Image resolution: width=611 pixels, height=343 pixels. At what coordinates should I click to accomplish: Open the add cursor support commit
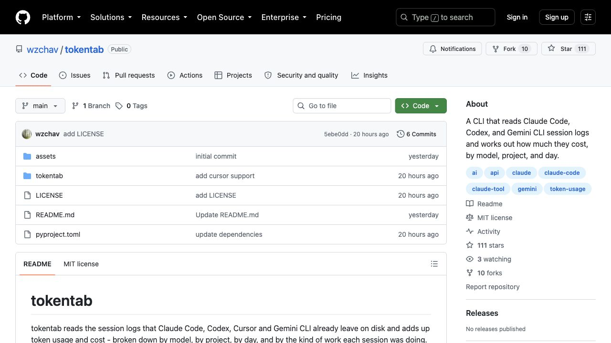click(x=225, y=176)
